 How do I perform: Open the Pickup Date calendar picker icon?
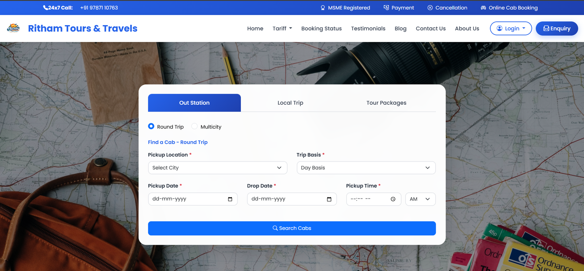230,199
